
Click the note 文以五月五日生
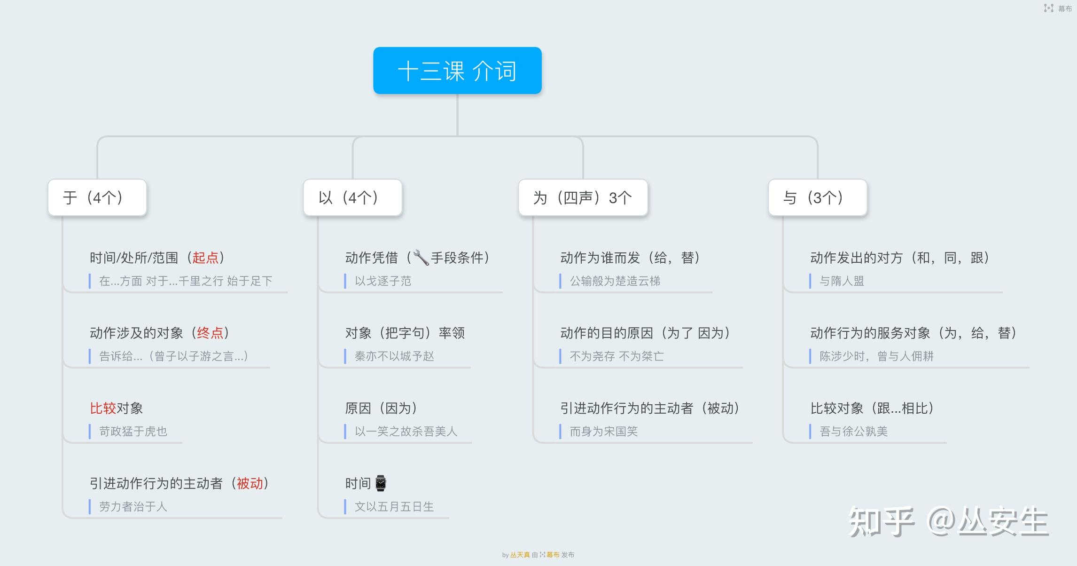(394, 507)
